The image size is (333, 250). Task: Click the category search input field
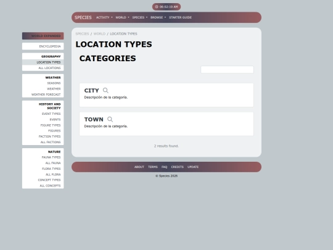point(227,70)
